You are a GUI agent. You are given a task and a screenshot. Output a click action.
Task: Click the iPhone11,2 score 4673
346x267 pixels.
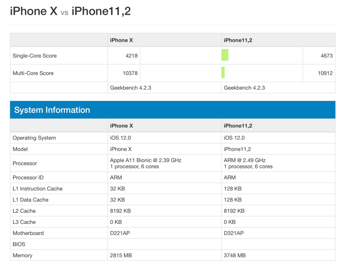click(325, 55)
